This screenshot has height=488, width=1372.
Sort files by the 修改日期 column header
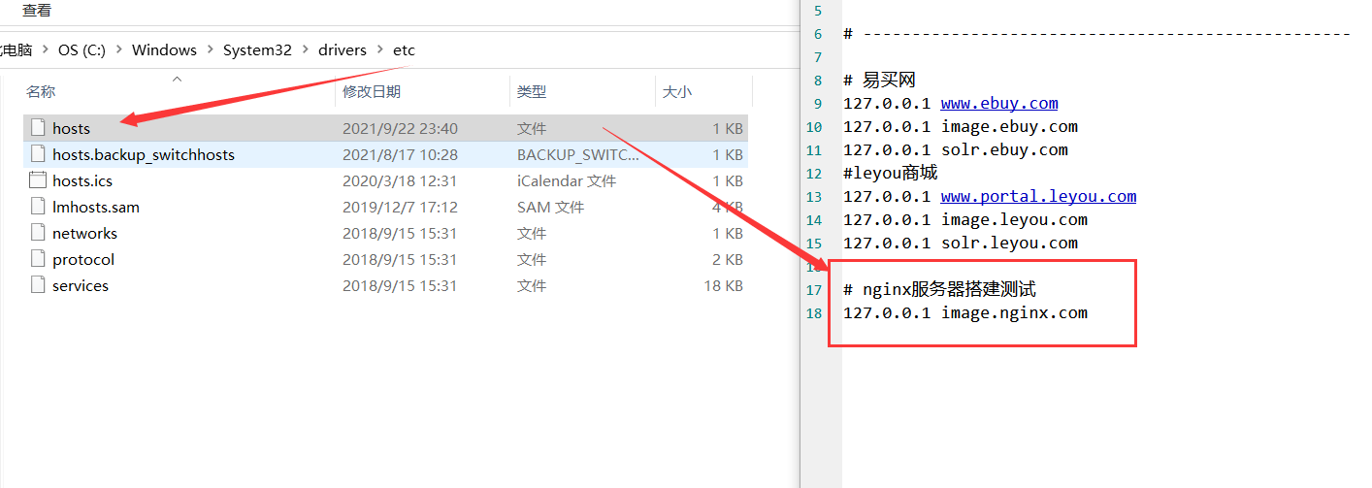372,91
